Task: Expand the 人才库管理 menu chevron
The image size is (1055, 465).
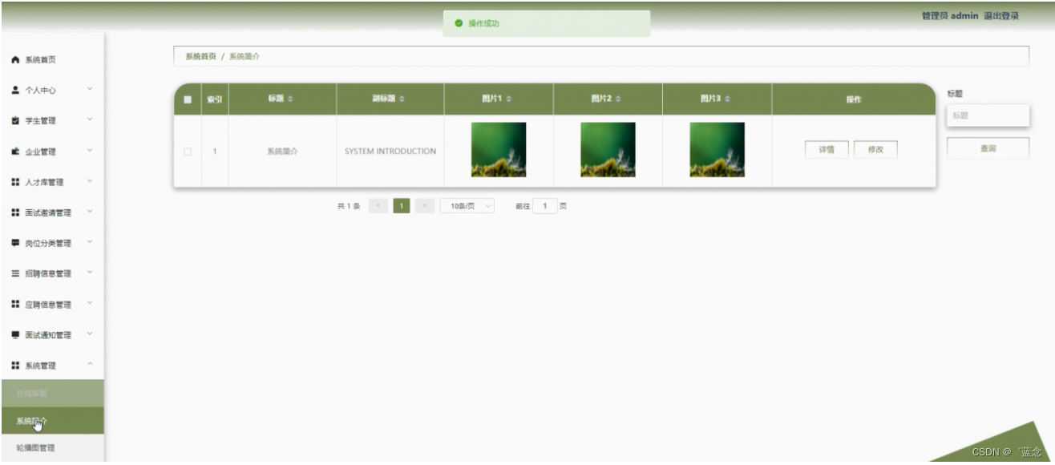Action: [x=90, y=181]
